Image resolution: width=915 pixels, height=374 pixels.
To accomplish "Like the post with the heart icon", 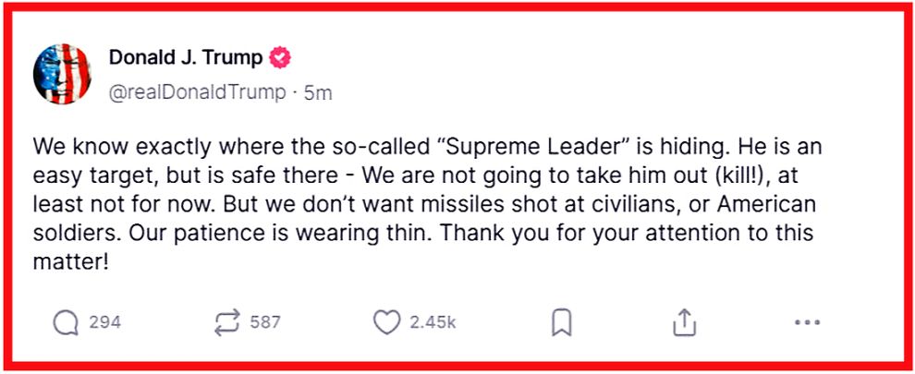I will (386, 322).
